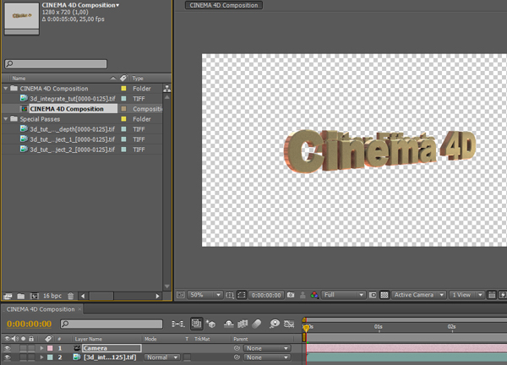
Task: Hide the Camera layer with its eye
Action: coord(7,348)
